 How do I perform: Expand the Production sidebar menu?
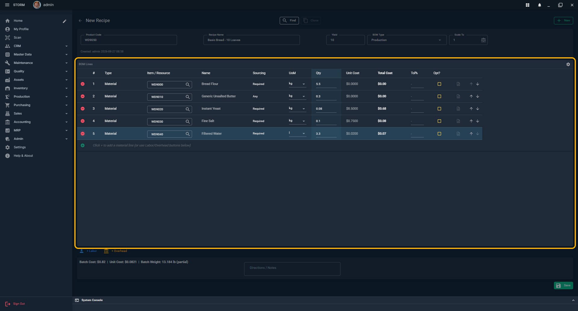pyautogui.click(x=36, y=97)
